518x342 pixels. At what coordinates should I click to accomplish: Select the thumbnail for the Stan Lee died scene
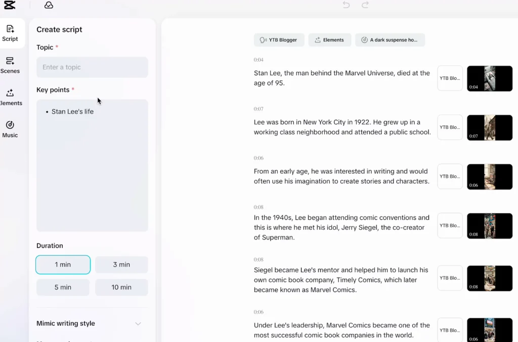coord(490,78)
